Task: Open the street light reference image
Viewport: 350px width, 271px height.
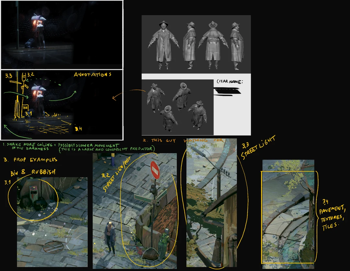Action: (212, 203)
